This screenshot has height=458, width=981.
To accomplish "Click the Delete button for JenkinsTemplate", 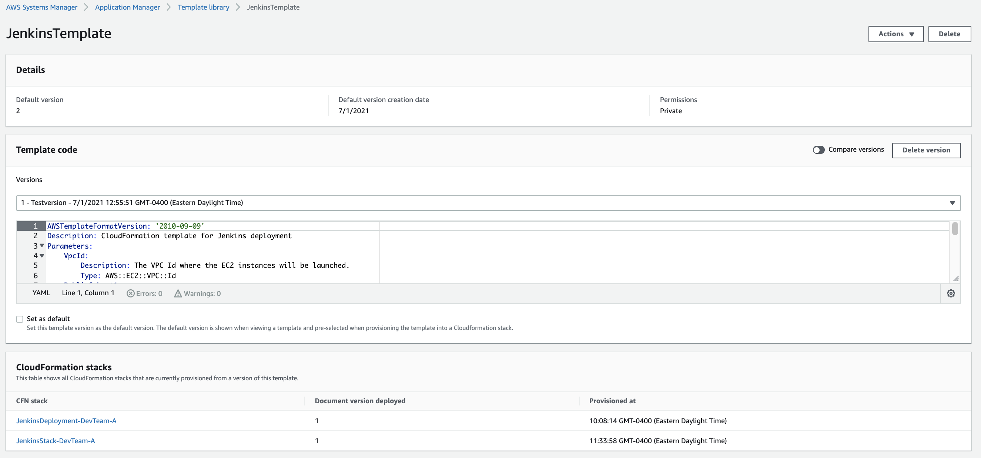I will click(949, 34).
